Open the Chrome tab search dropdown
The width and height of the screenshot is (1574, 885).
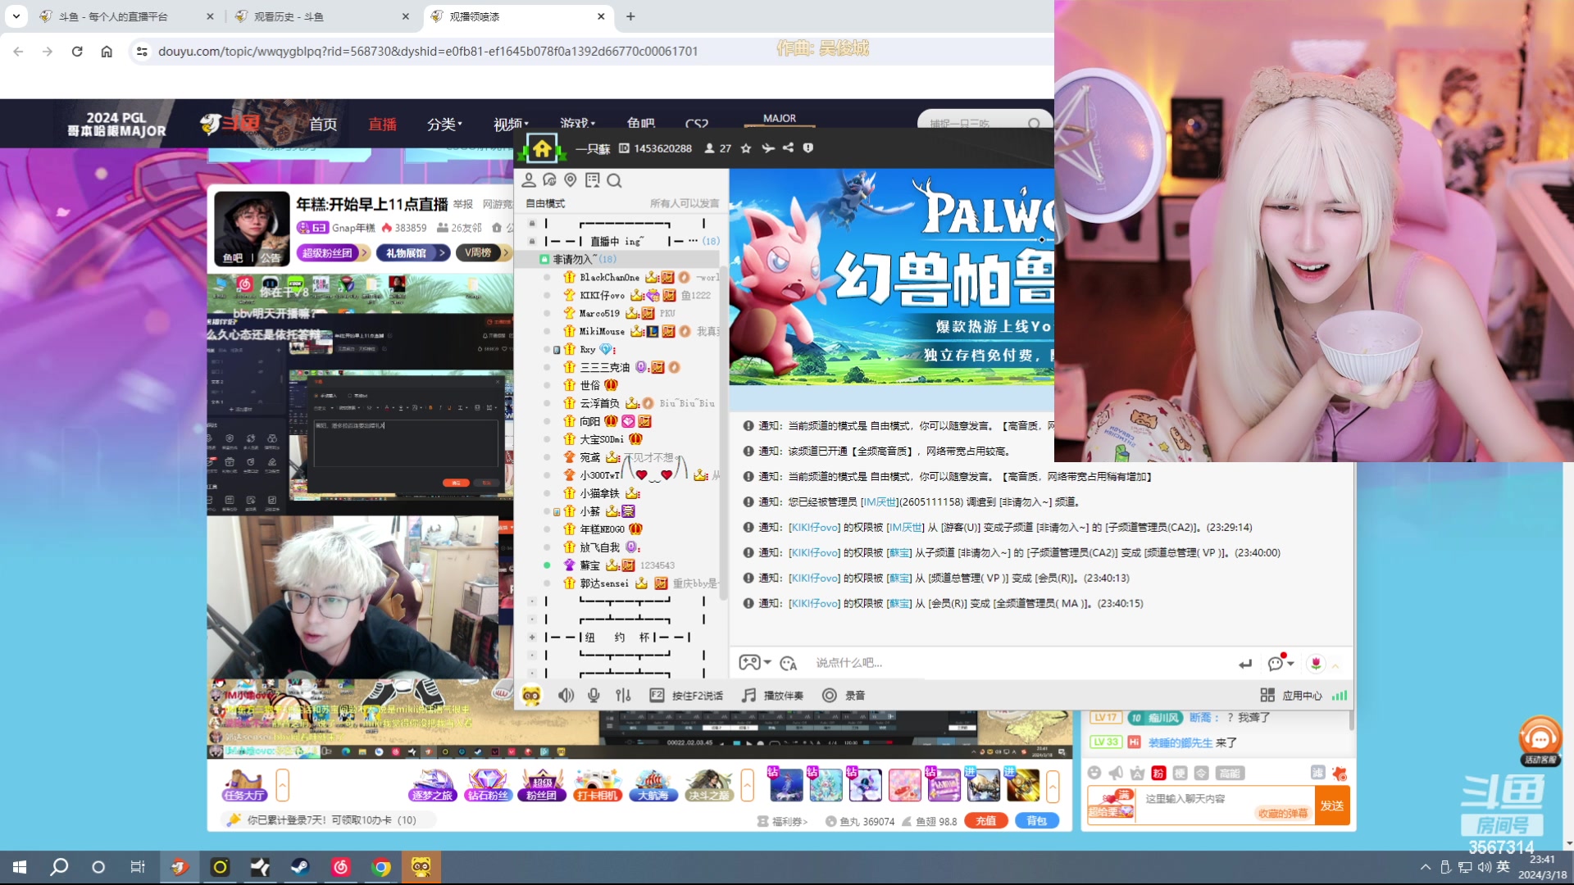point(16,16)
